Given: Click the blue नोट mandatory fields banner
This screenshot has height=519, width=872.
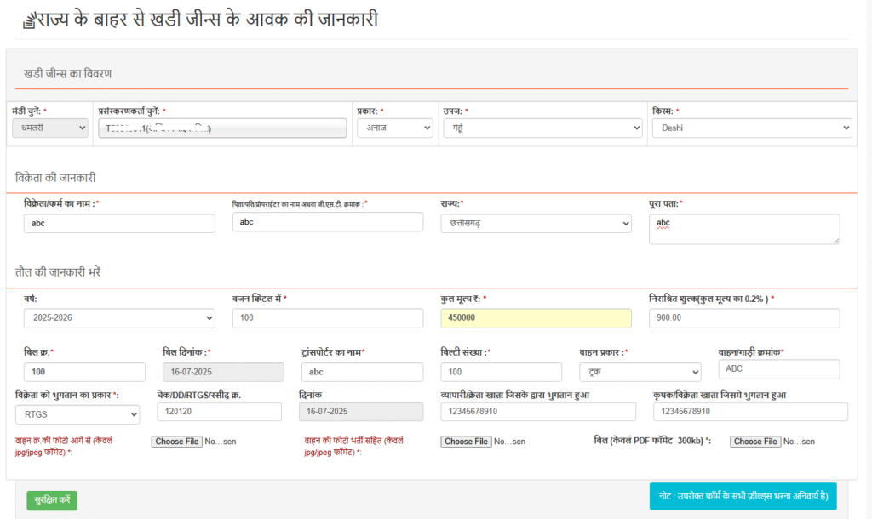Looking at the screenshot, I should coord(743,496).
